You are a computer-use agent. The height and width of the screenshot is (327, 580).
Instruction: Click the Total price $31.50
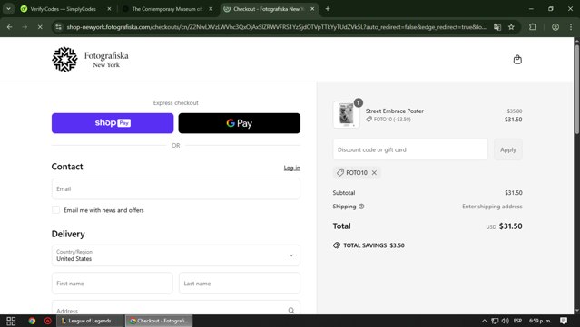point(510,226)
